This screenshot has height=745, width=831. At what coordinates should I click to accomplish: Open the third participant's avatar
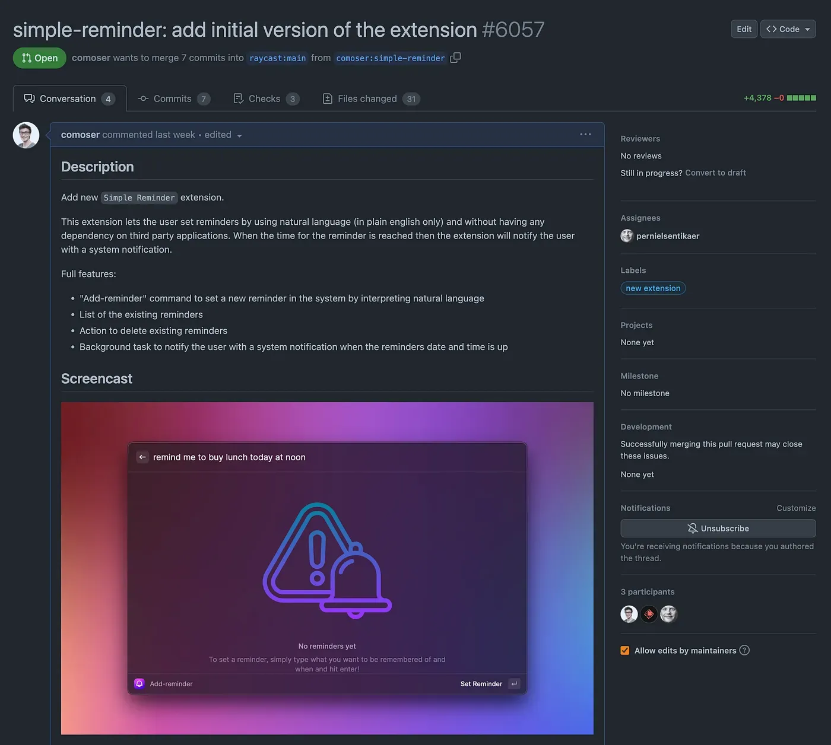(x=669, y=614)
